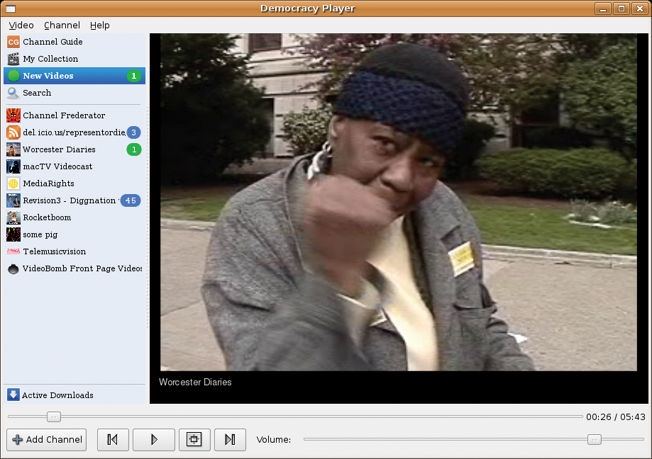The width and height of the screenshot is (652, 459).
Task: Minimize the Democracy Player window
Action: coord(603,8)
